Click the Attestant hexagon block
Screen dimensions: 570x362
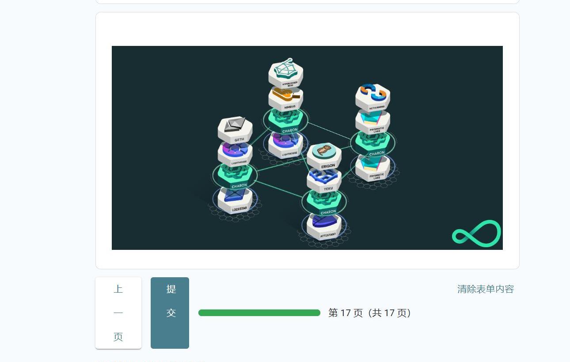(x=324, y=226)
